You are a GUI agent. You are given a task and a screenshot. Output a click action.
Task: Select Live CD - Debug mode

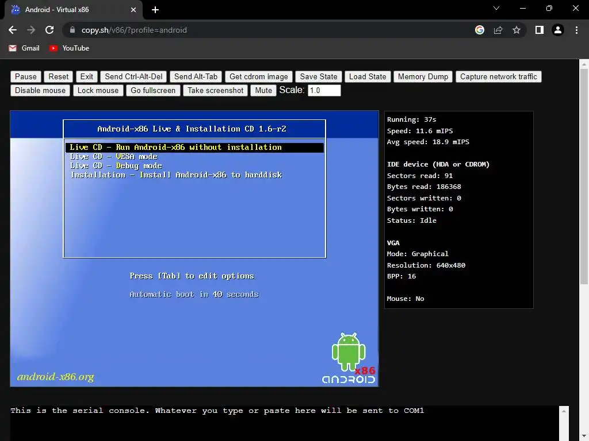[x=116, y=166]
